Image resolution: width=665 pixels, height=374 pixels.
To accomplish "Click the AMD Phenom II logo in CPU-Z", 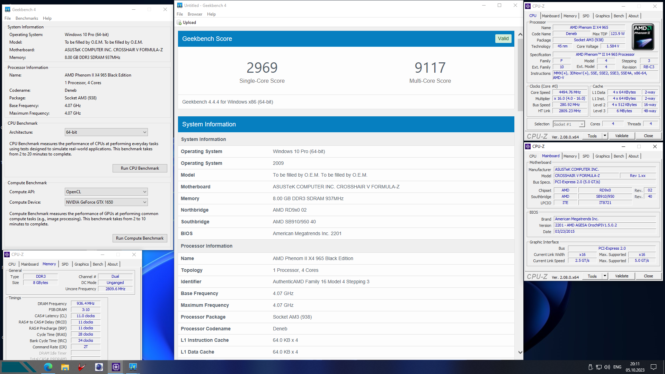I will click(x=643, y=37).
